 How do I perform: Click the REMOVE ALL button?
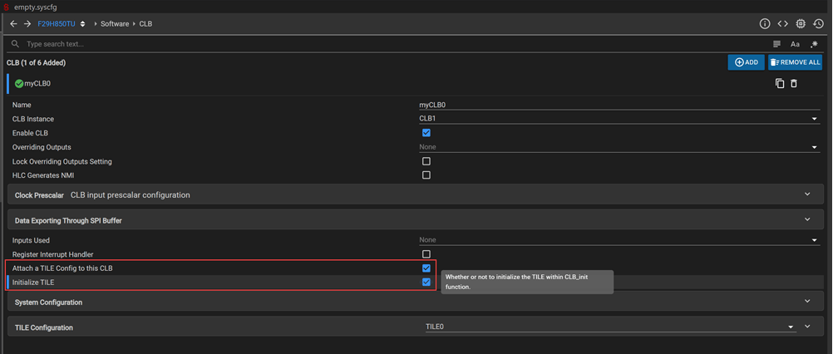pyautogui.click(x=795, y=62)
